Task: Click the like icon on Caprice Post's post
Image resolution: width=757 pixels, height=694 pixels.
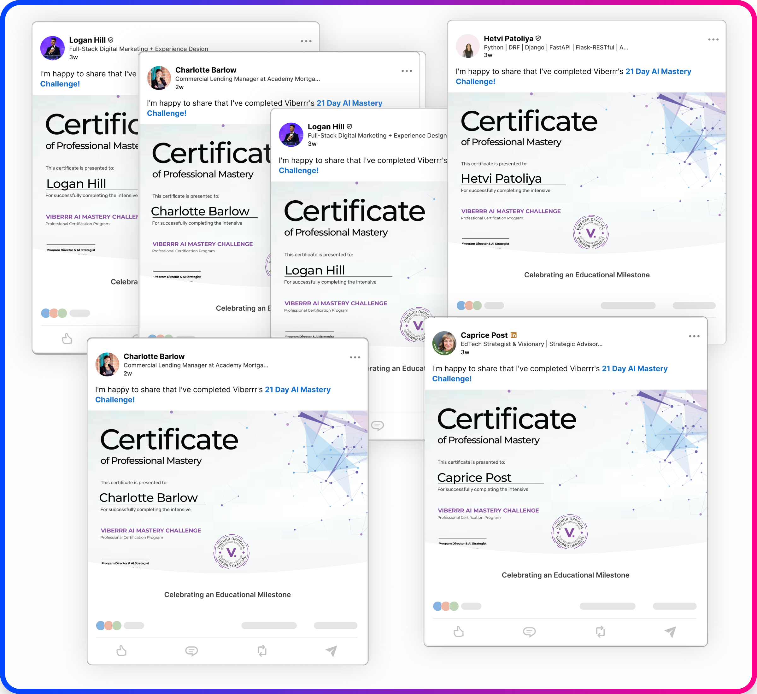Action: 459,632
